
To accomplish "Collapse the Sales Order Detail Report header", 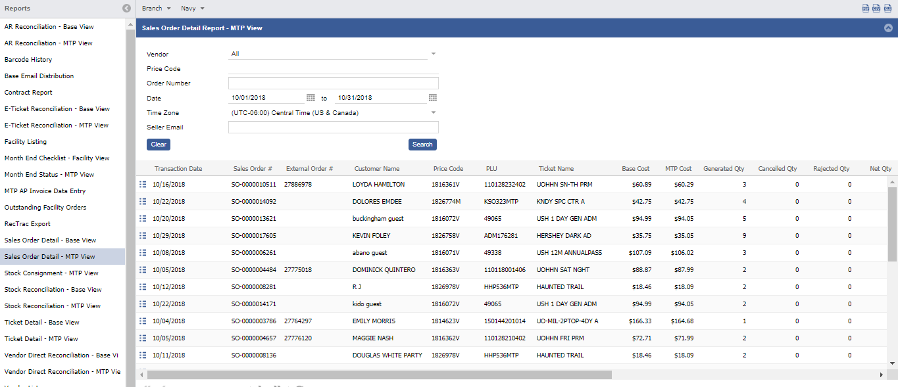I will point(888,28).
